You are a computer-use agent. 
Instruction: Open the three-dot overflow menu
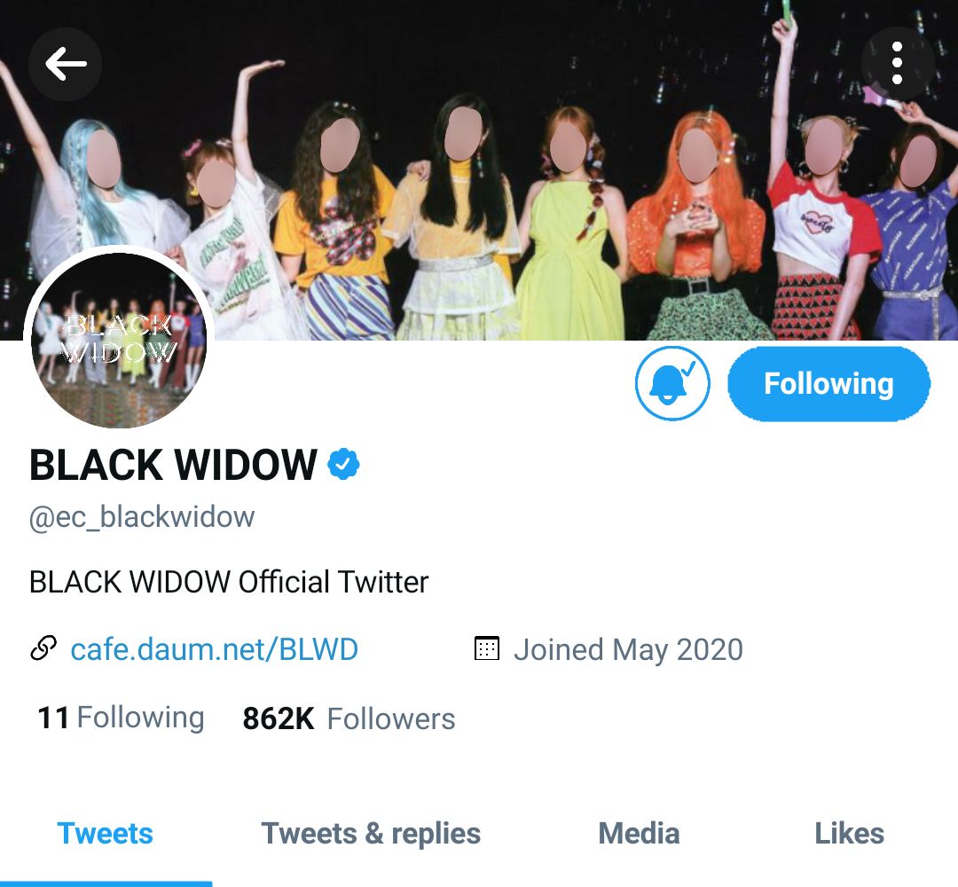click(x=896, y=63)
